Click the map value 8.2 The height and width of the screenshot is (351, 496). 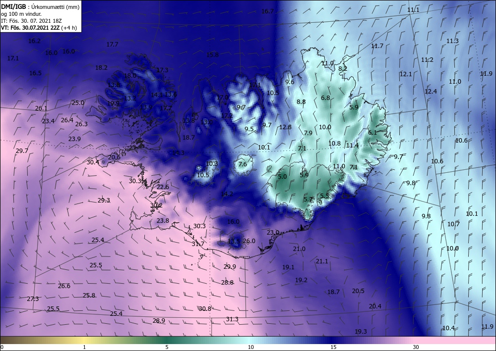343,68
